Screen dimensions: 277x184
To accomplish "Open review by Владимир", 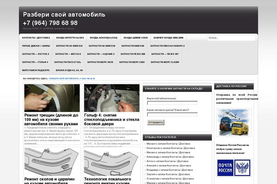I will [x=169, y=170].
